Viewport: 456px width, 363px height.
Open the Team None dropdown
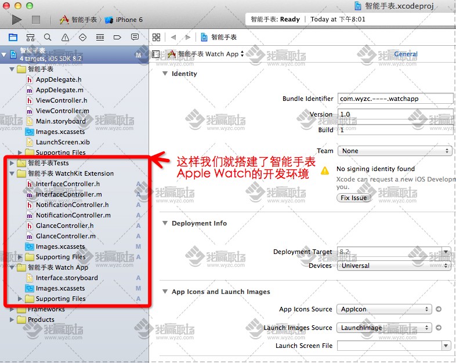(395, 151)
